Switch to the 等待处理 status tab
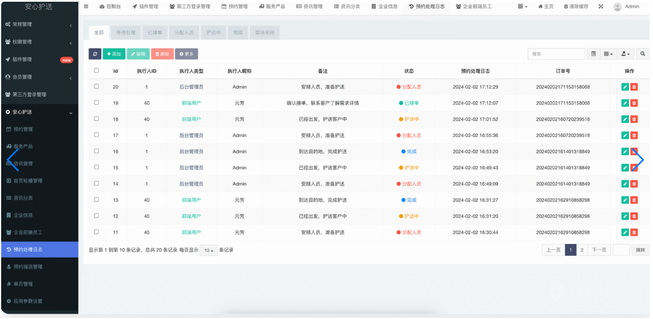Viewport: 653px width, 319px height. click(x=125, y=33)
